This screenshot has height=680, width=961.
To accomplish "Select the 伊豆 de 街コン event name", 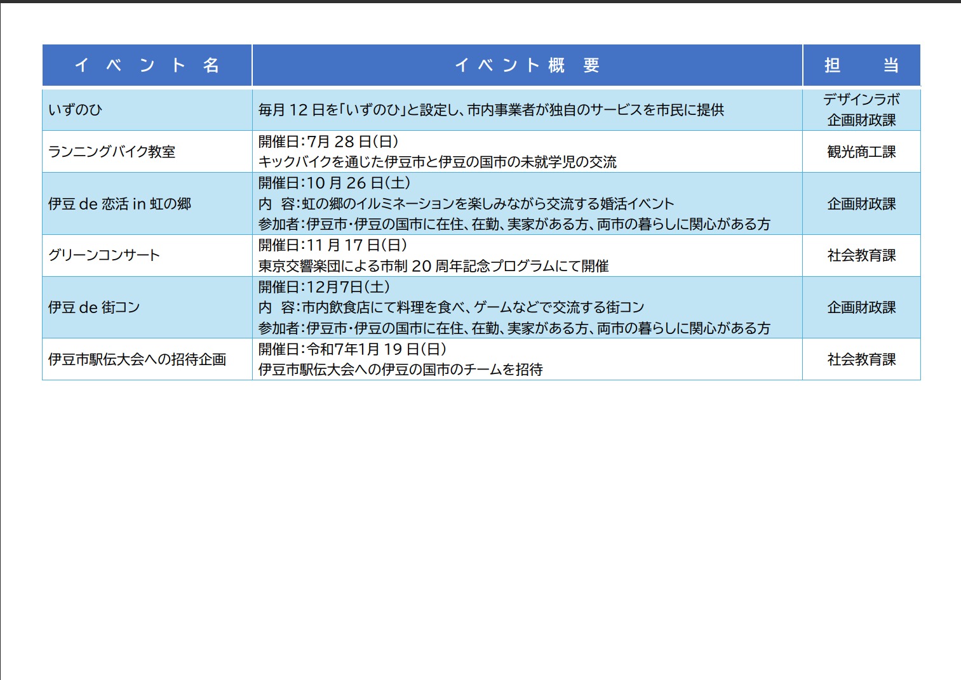I will [x=94, y=307].
